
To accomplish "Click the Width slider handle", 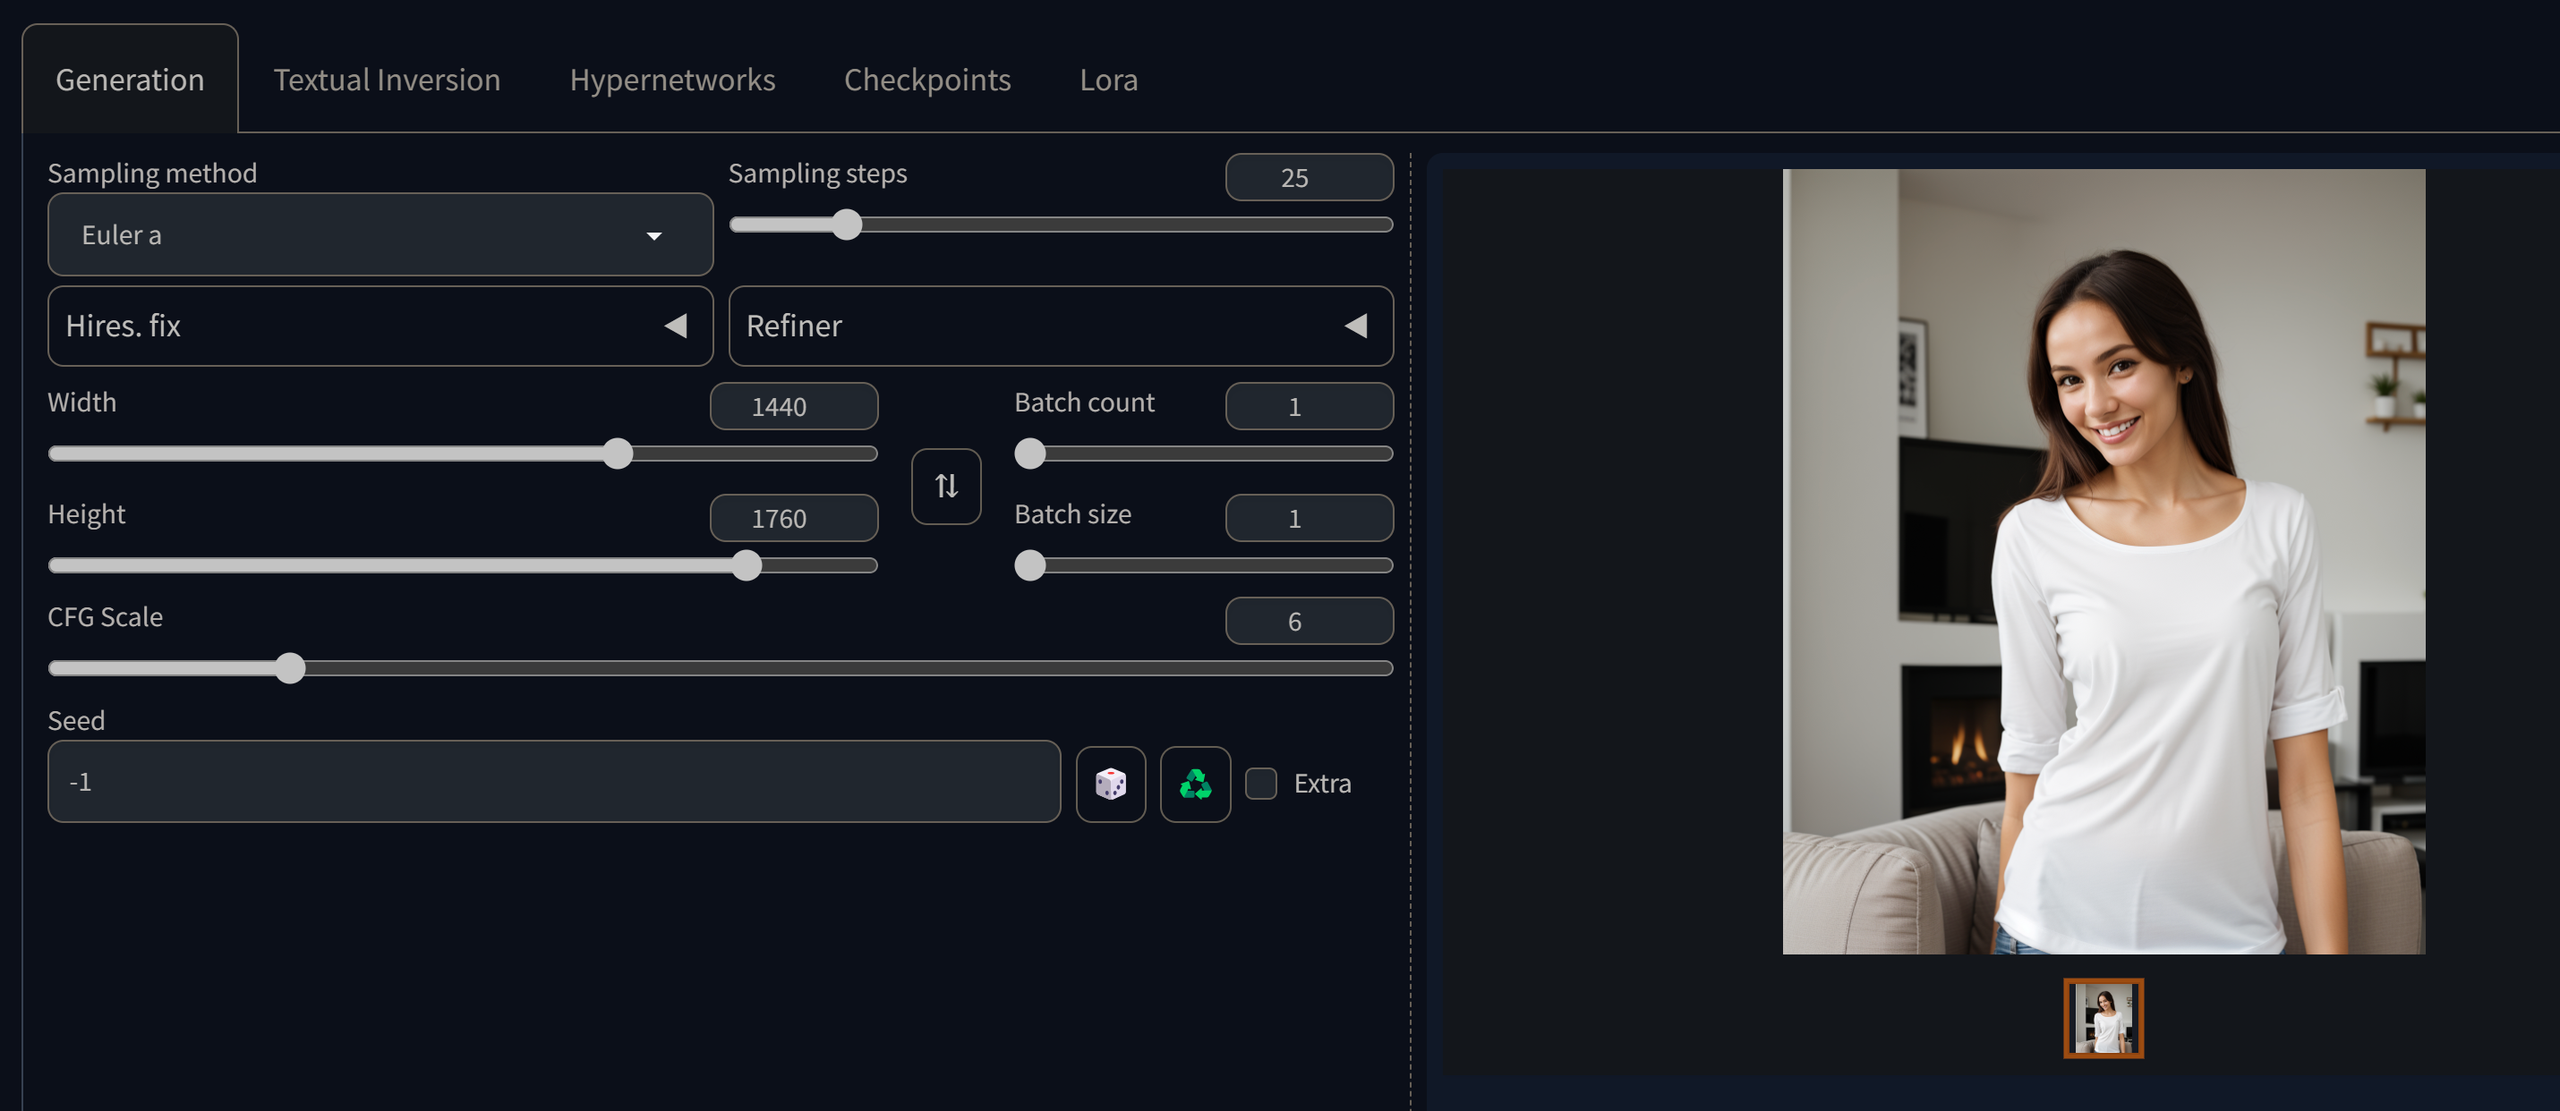I will [617, 454].
